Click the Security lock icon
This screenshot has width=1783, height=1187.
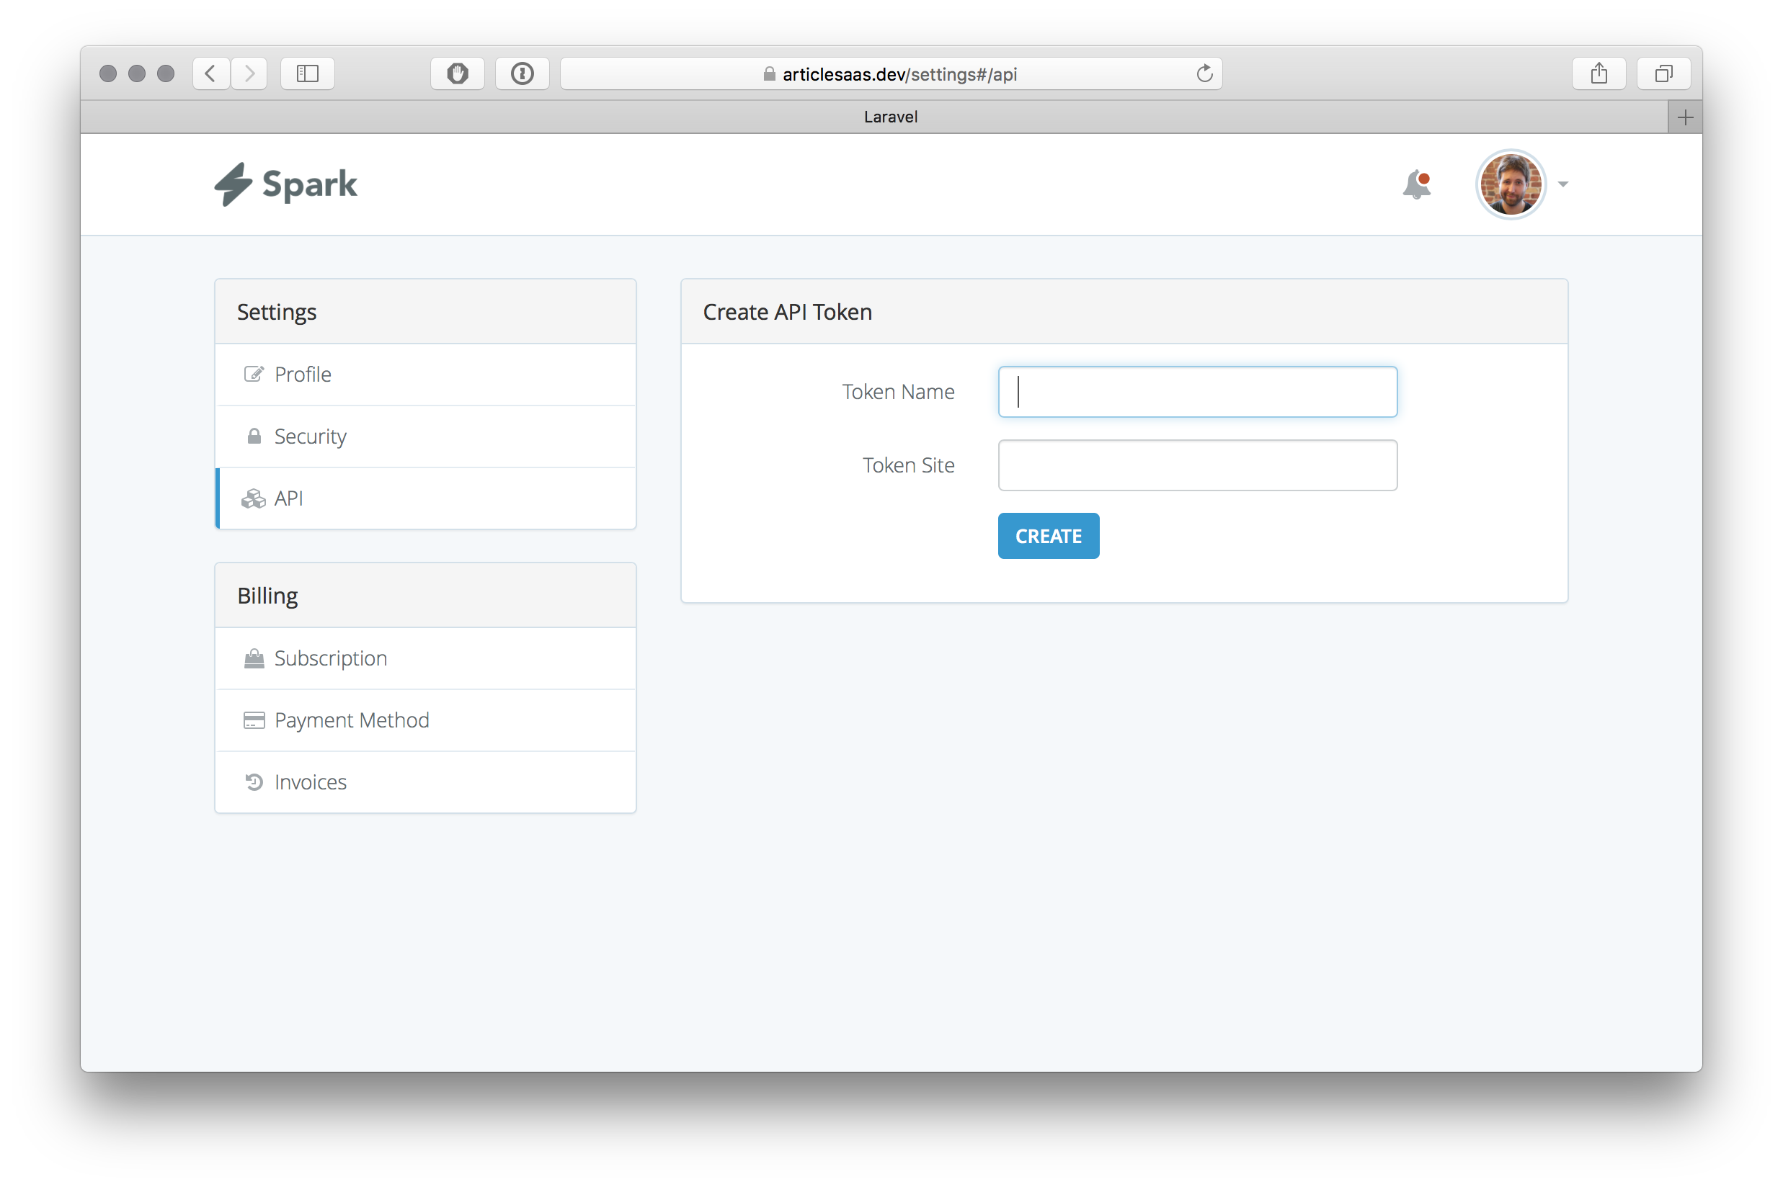click(x=254, y=436)
